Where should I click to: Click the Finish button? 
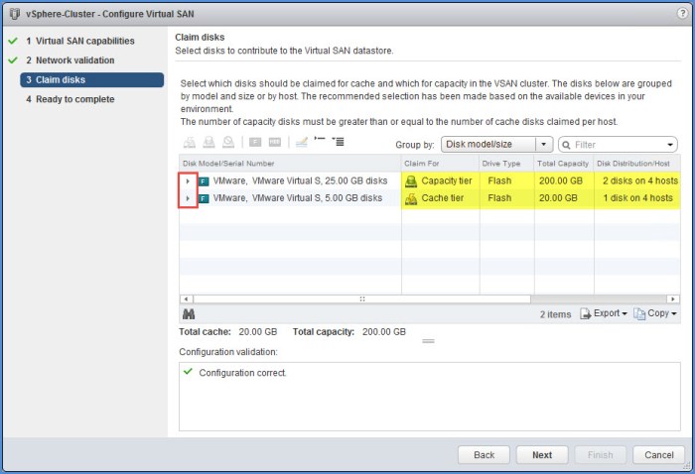(600, 455)
